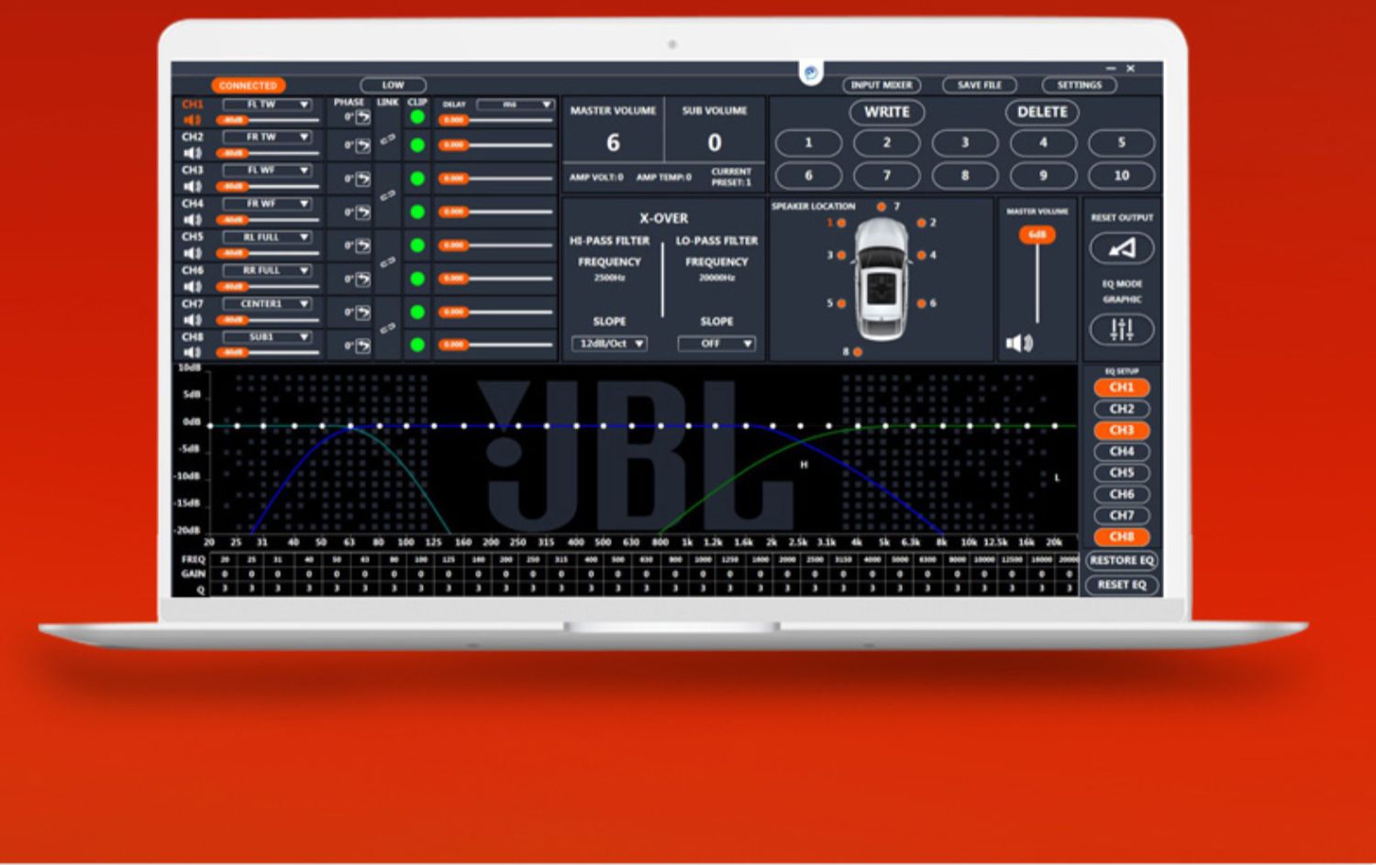Screen dimensions: 1376x865
Task: Mute the CH7 speaker icon
Action: tap(192, 320)
